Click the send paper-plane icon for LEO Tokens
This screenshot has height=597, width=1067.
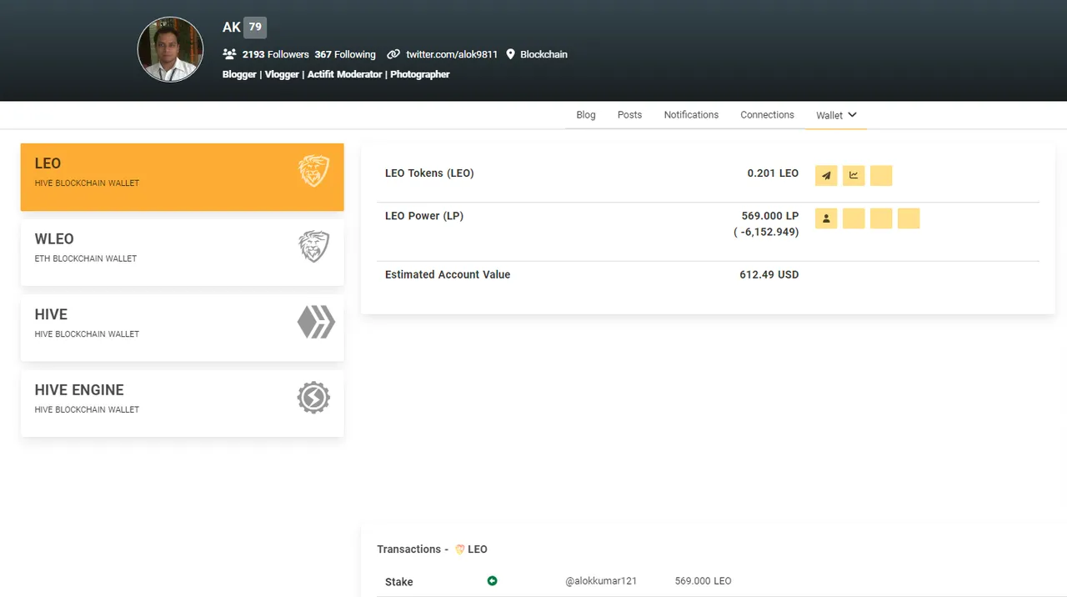point(826,175)
